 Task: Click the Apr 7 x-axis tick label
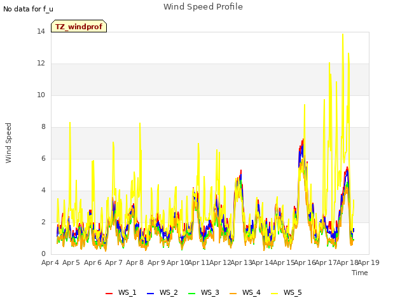pyautogui.click(x=114, y=262)
